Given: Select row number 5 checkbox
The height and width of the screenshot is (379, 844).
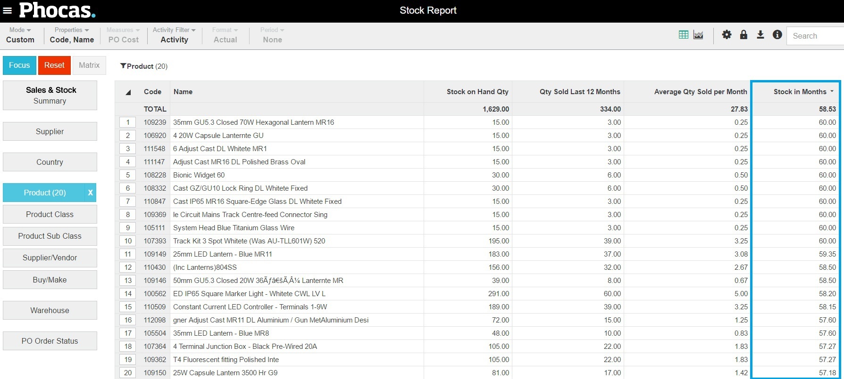Looking at the screenshot, I should (x=127, y=175).
